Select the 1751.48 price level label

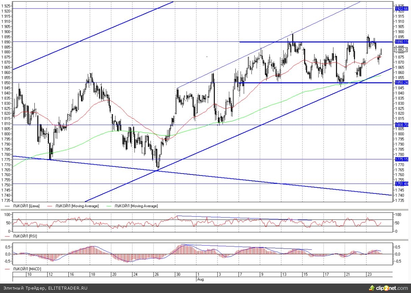click(x=401, y=184)
